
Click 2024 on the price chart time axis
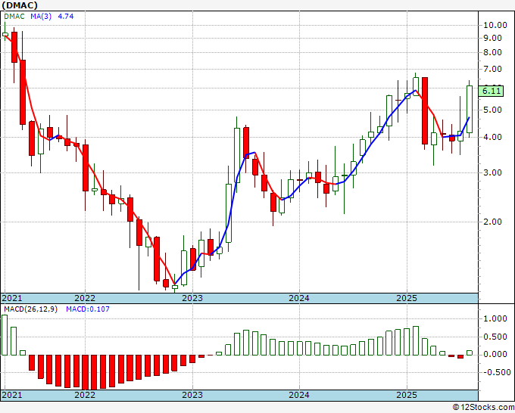coord(299,298)
